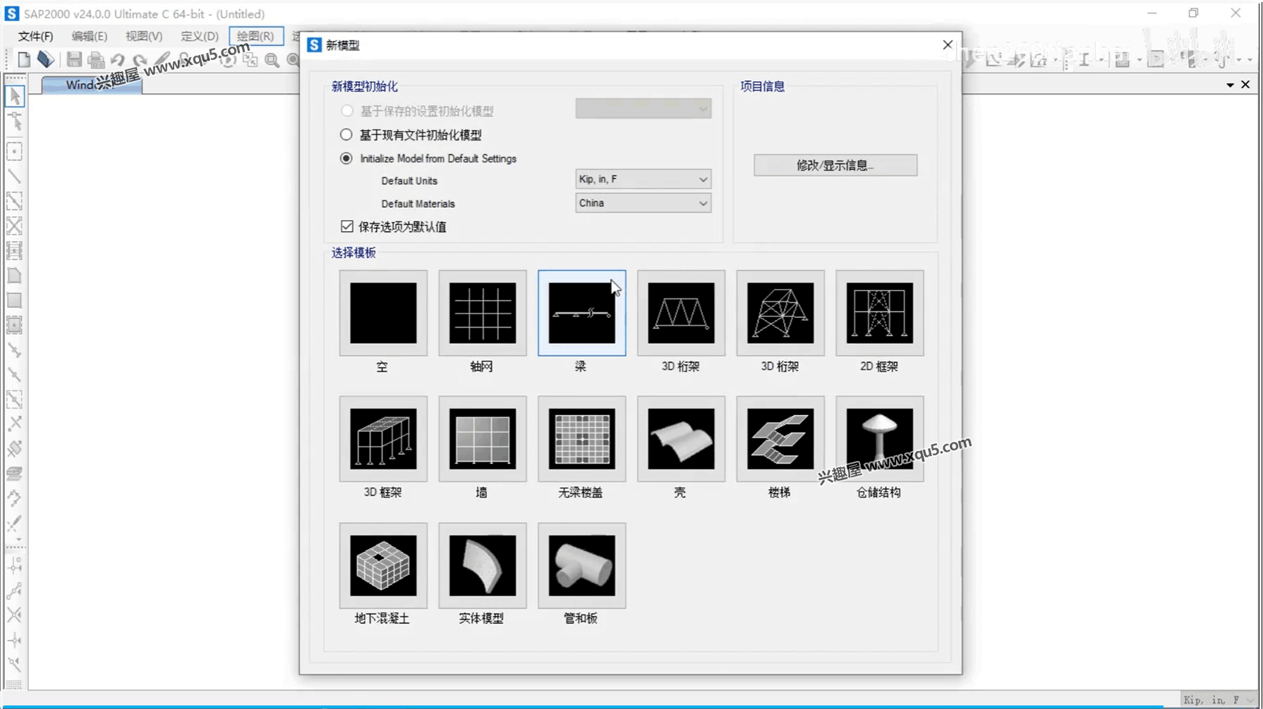Screen dimensions: 1263x709
Task: Pick the wall (墙) template
Action: pyautogui.click(x=483, y=439)
